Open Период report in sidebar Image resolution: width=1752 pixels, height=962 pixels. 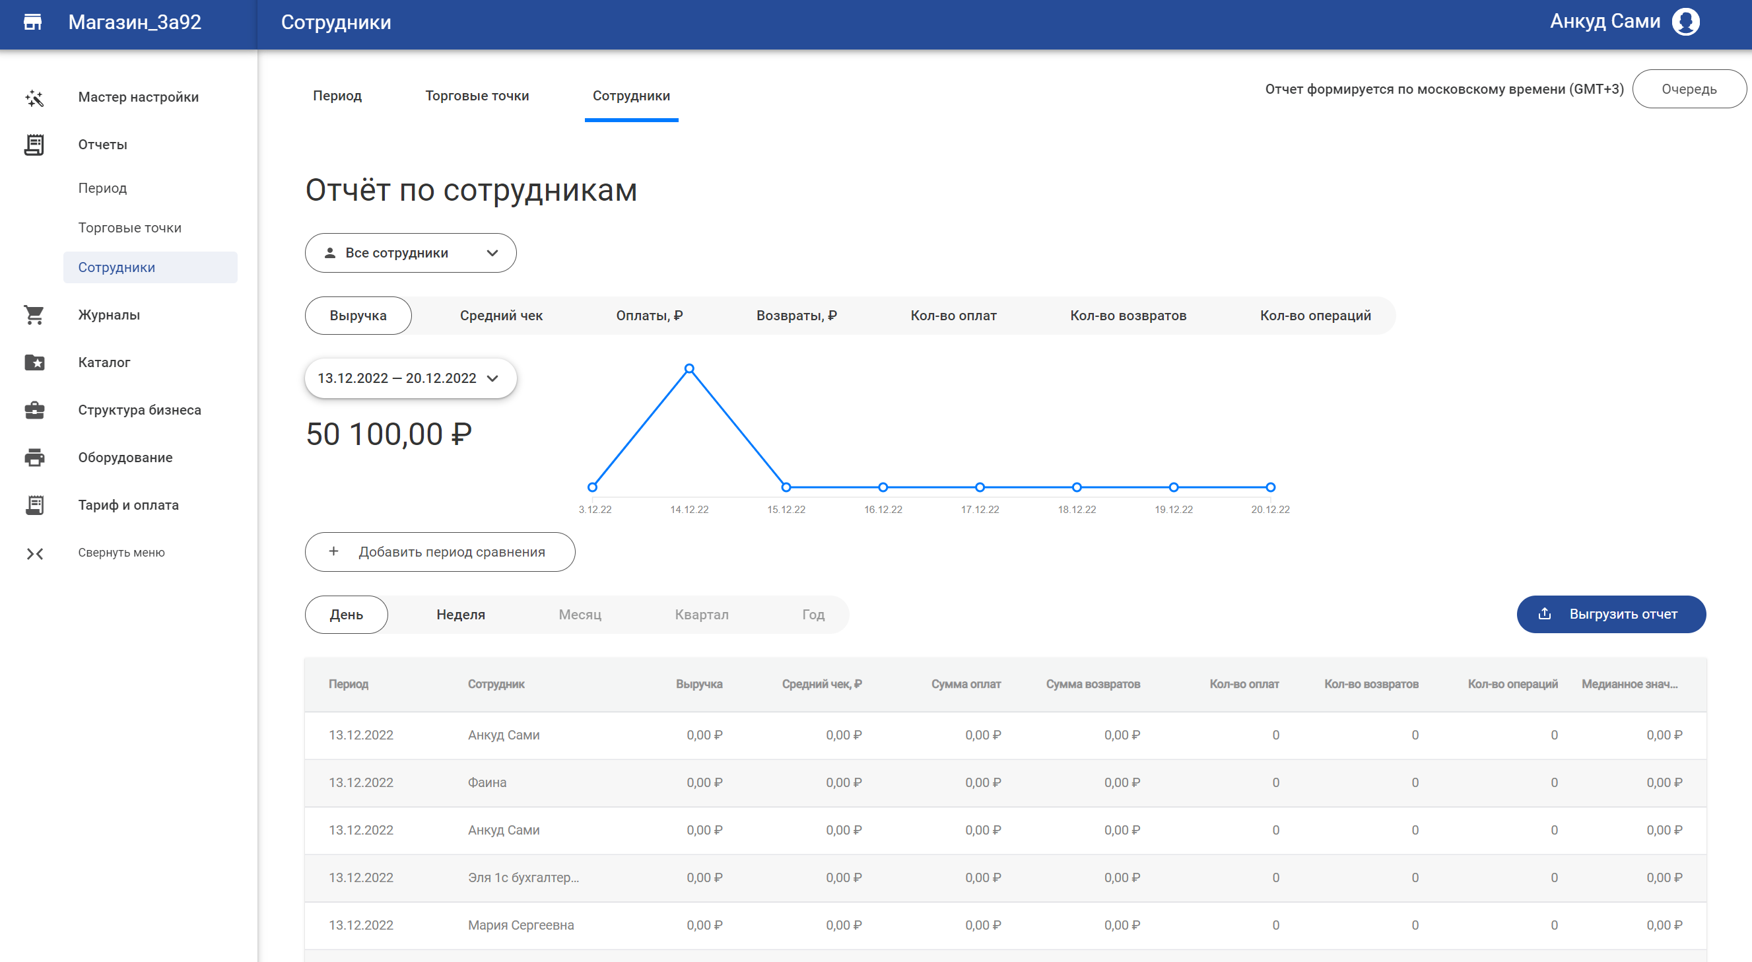102,188
